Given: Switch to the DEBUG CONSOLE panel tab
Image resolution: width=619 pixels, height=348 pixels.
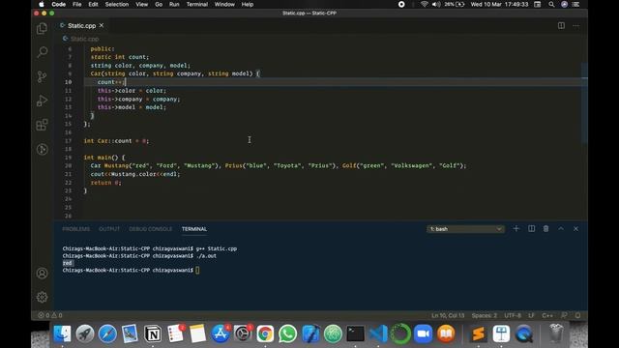Looking at the screenshot, I should [x=151, y=229].
